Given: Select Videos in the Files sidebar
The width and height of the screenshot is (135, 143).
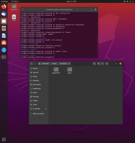Looking at the screenshot, I should [x=39, y=100].
